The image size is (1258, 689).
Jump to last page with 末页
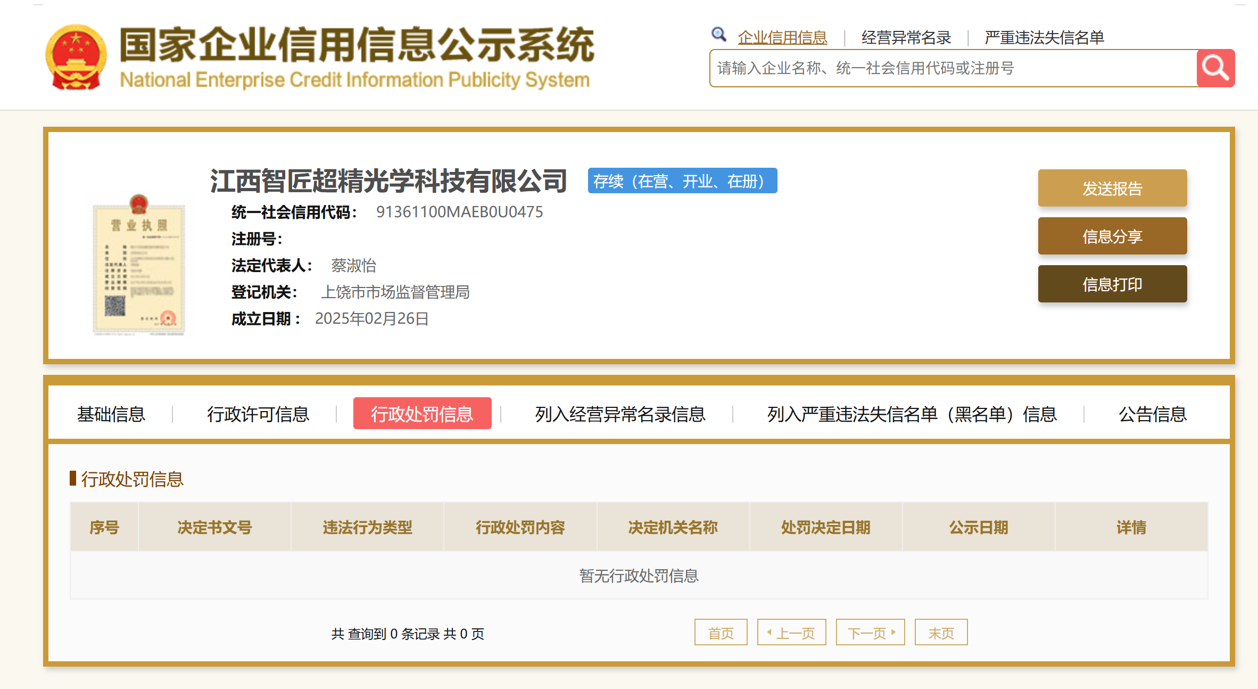[x=940, y=633]
